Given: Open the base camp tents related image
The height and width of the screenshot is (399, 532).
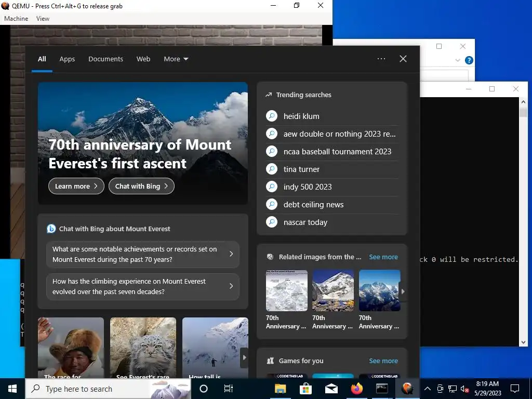Looking at the screenshot, I should [333, 290].
